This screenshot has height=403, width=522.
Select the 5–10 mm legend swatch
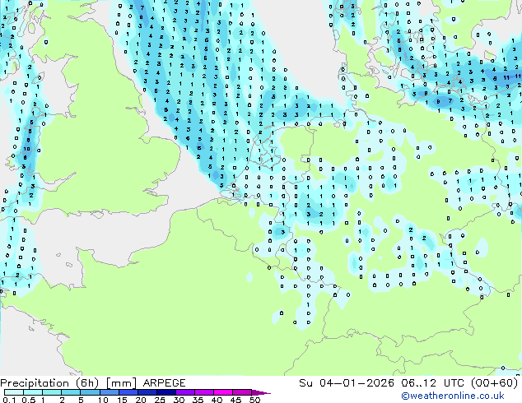point(90,392)
